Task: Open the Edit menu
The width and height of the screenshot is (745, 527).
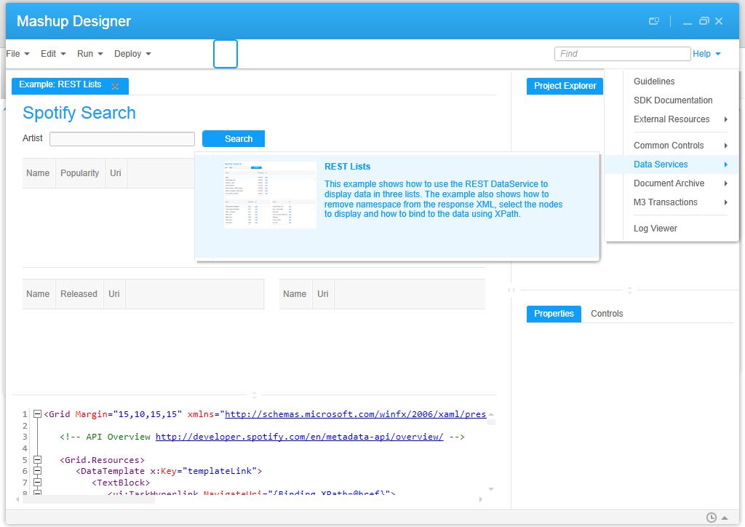Action: point(53,54)
